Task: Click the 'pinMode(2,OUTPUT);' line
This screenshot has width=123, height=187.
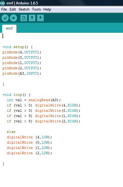Action: pos(22,68)
